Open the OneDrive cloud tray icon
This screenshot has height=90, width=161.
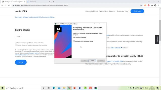tap(131, 88)
